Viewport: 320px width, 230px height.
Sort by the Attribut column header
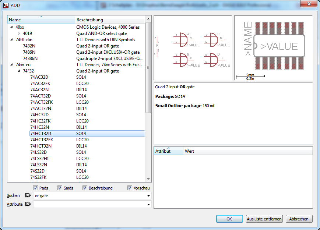(x=169, y=151)
